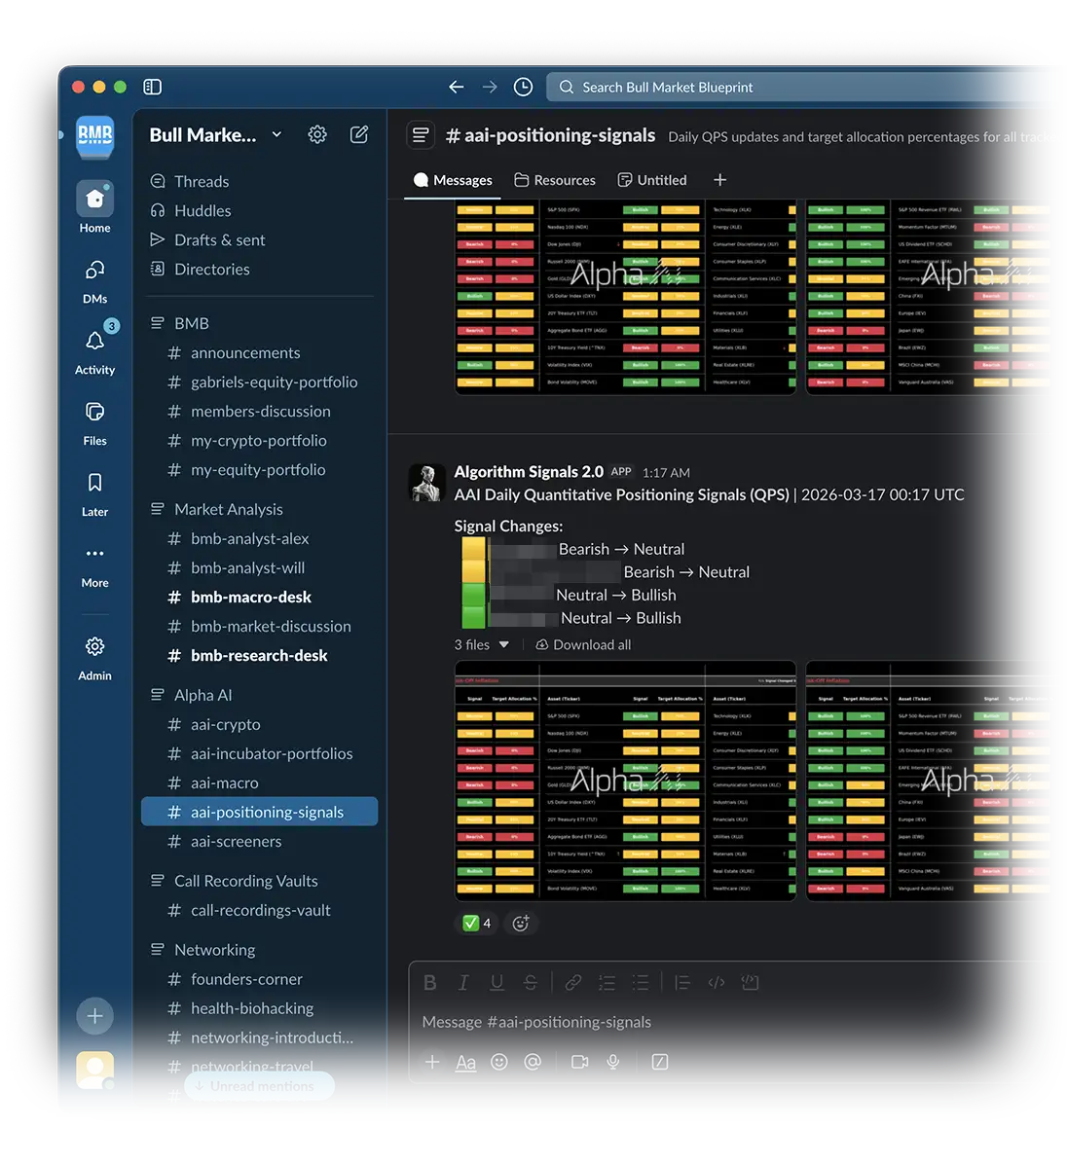
Task: Compose a new message with pencil icon
Action: point(359,134)
